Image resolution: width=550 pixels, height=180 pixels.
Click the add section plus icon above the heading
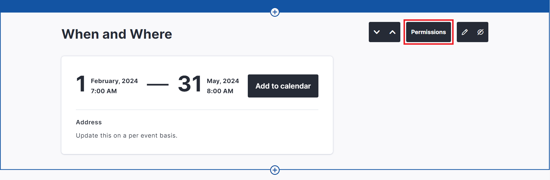275,12
